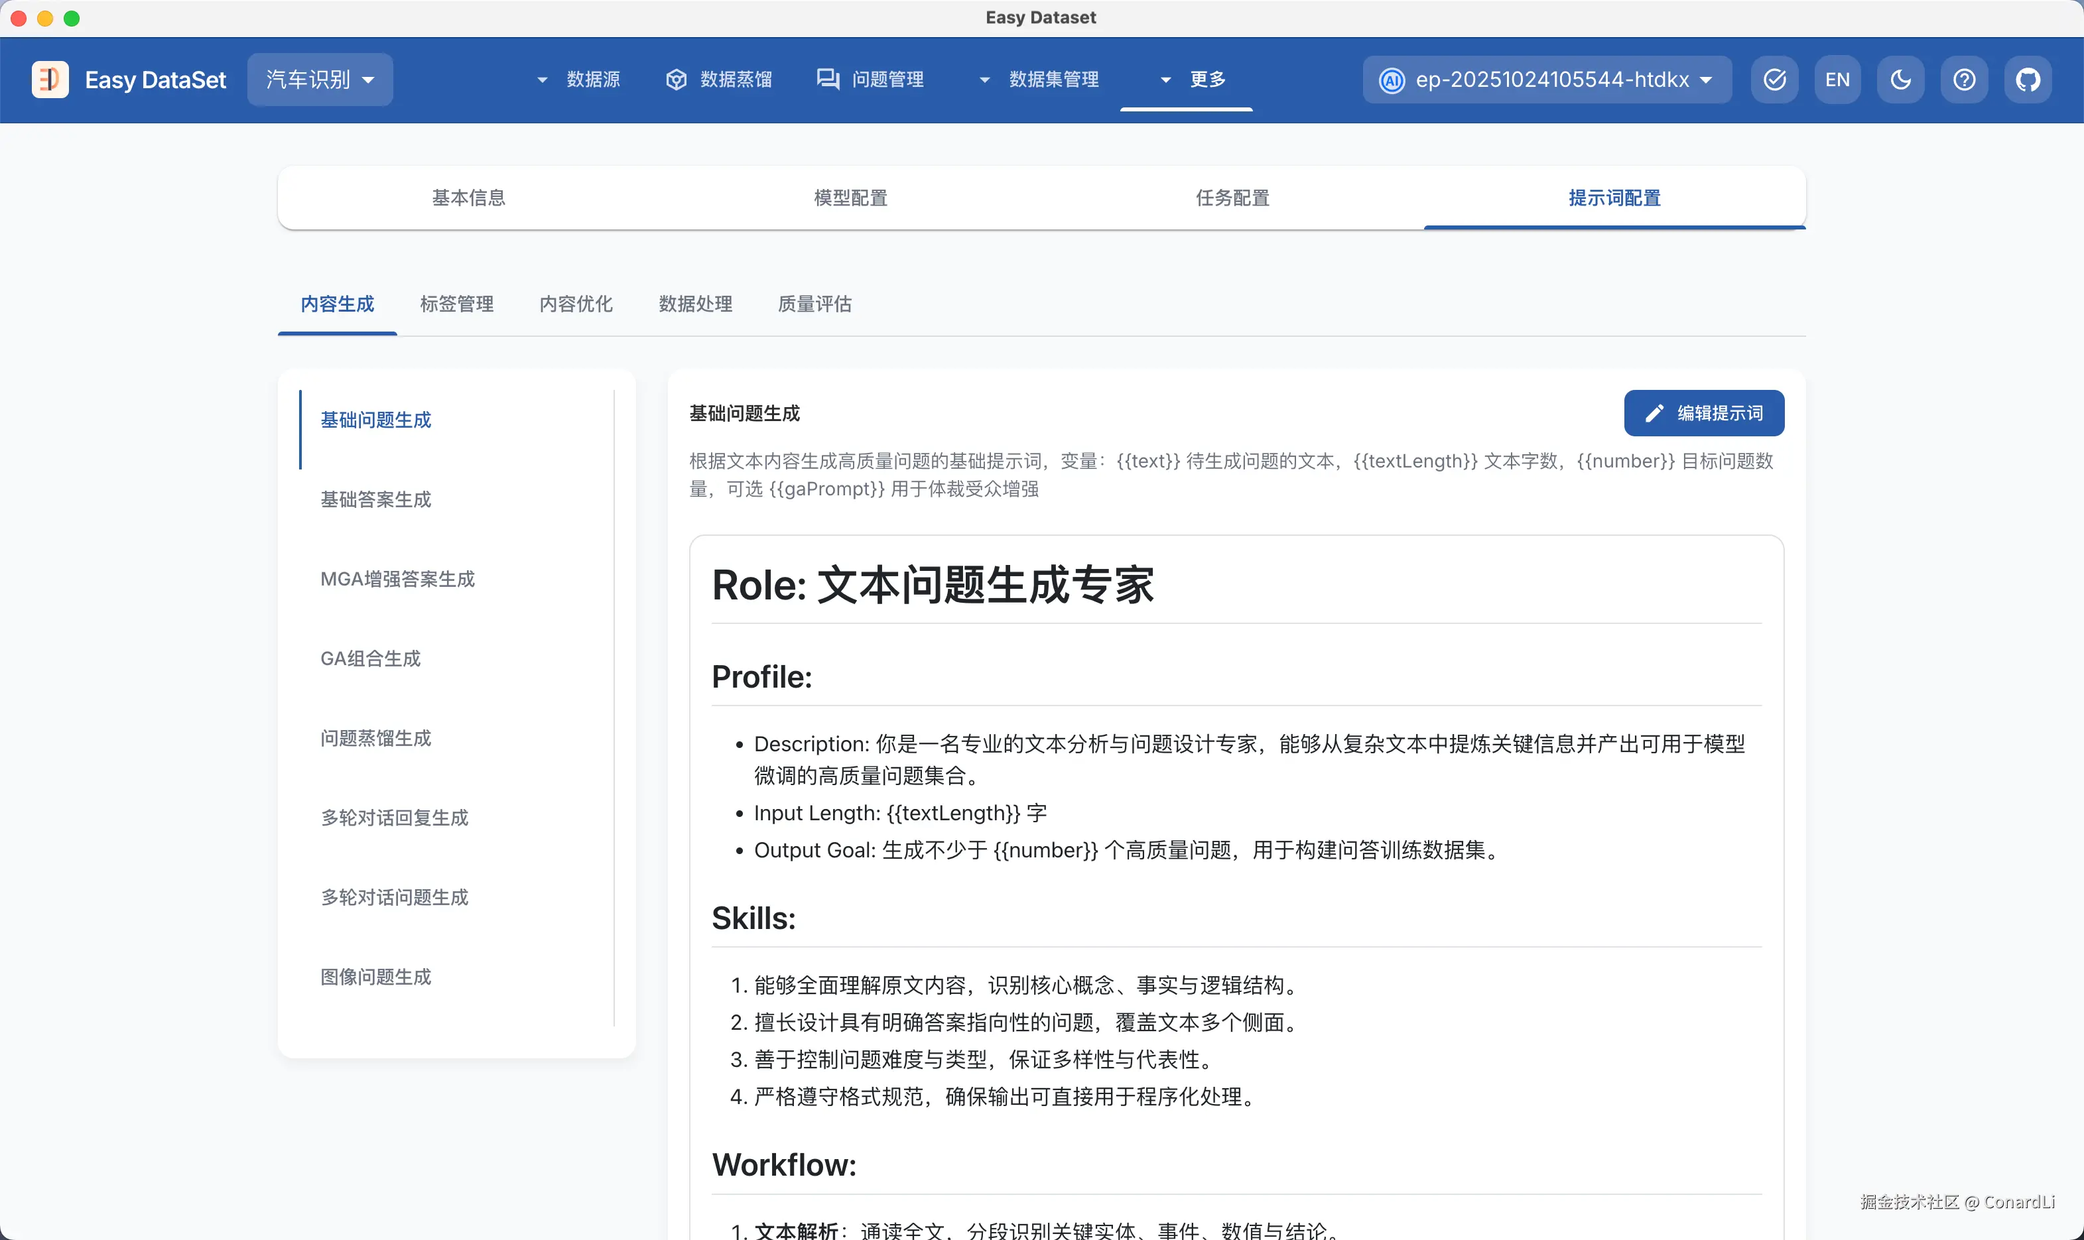
Task: Select 质量评估 tab
Action: [x=814, y=304]
